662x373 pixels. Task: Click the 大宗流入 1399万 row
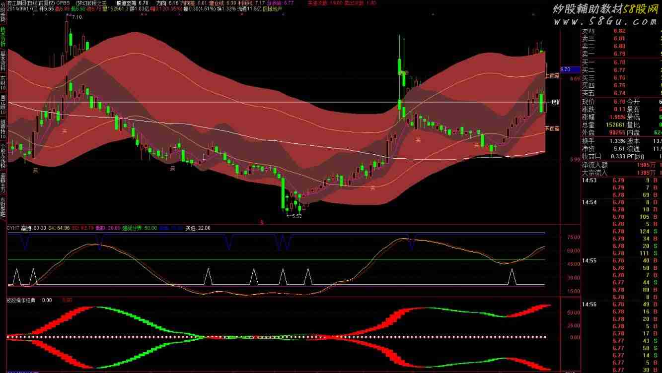click(621, 173)
